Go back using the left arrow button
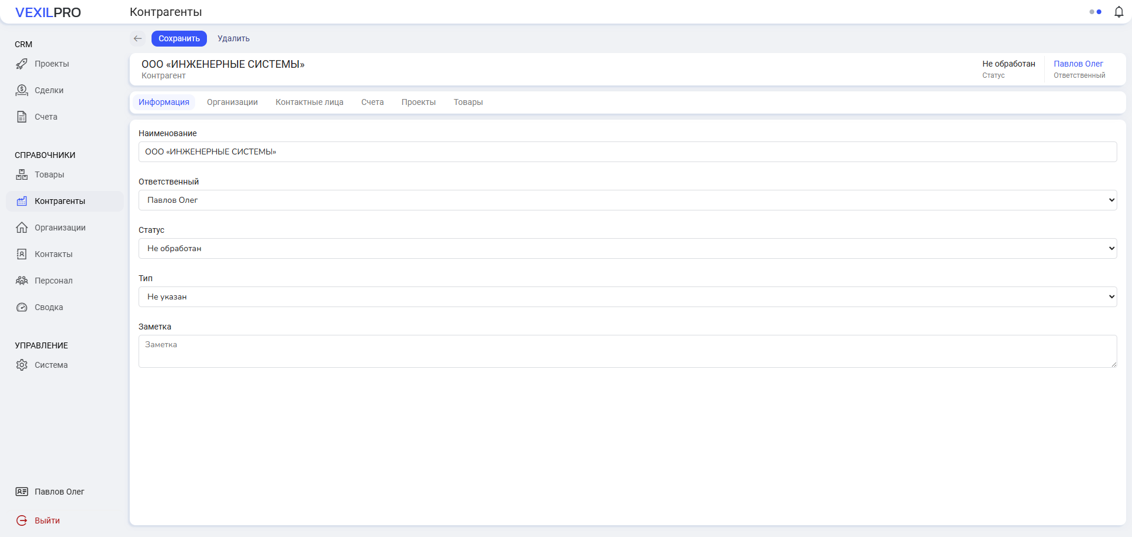The width and height of the screenshot is (1132, 537). coord(138,38)
